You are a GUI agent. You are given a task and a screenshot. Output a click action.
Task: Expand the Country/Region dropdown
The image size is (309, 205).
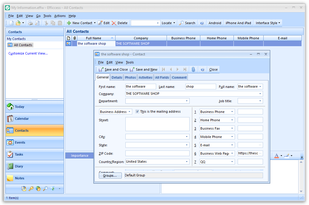(187, 162)
